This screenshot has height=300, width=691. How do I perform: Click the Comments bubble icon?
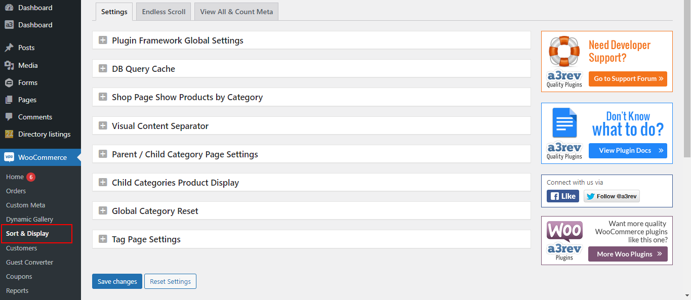(9, 117)
